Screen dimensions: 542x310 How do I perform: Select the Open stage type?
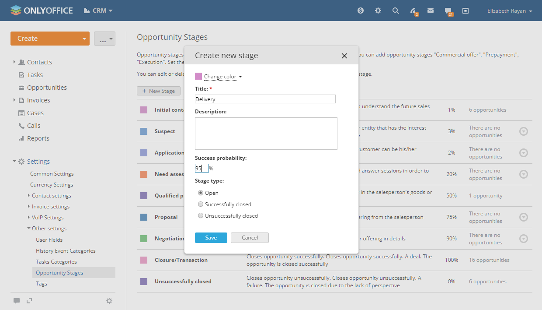coord(201,193)
